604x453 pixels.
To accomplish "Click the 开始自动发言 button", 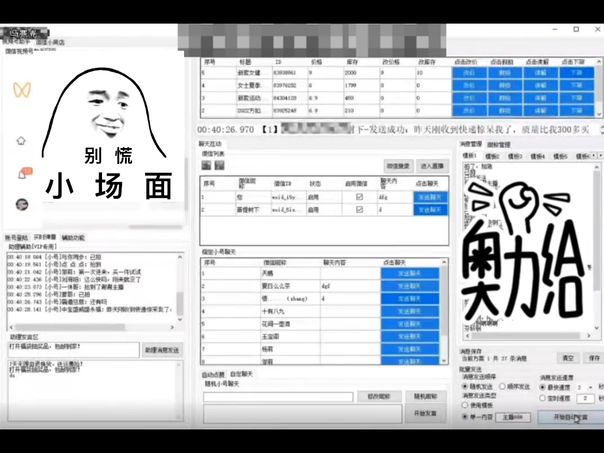I will click(x=571, y=417).
